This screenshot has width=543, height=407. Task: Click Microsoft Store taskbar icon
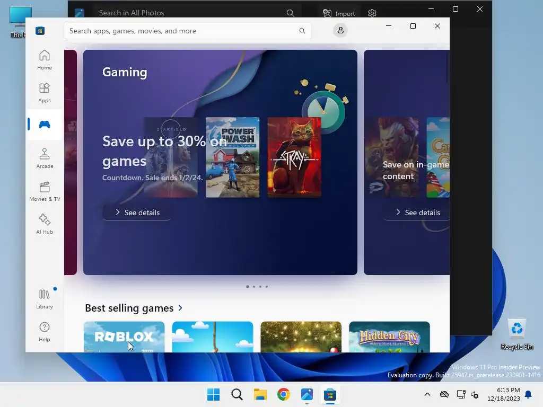(330, 394)
